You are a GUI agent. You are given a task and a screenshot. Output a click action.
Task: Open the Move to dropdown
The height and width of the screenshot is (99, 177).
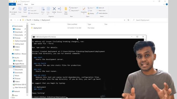click(43, 11)
